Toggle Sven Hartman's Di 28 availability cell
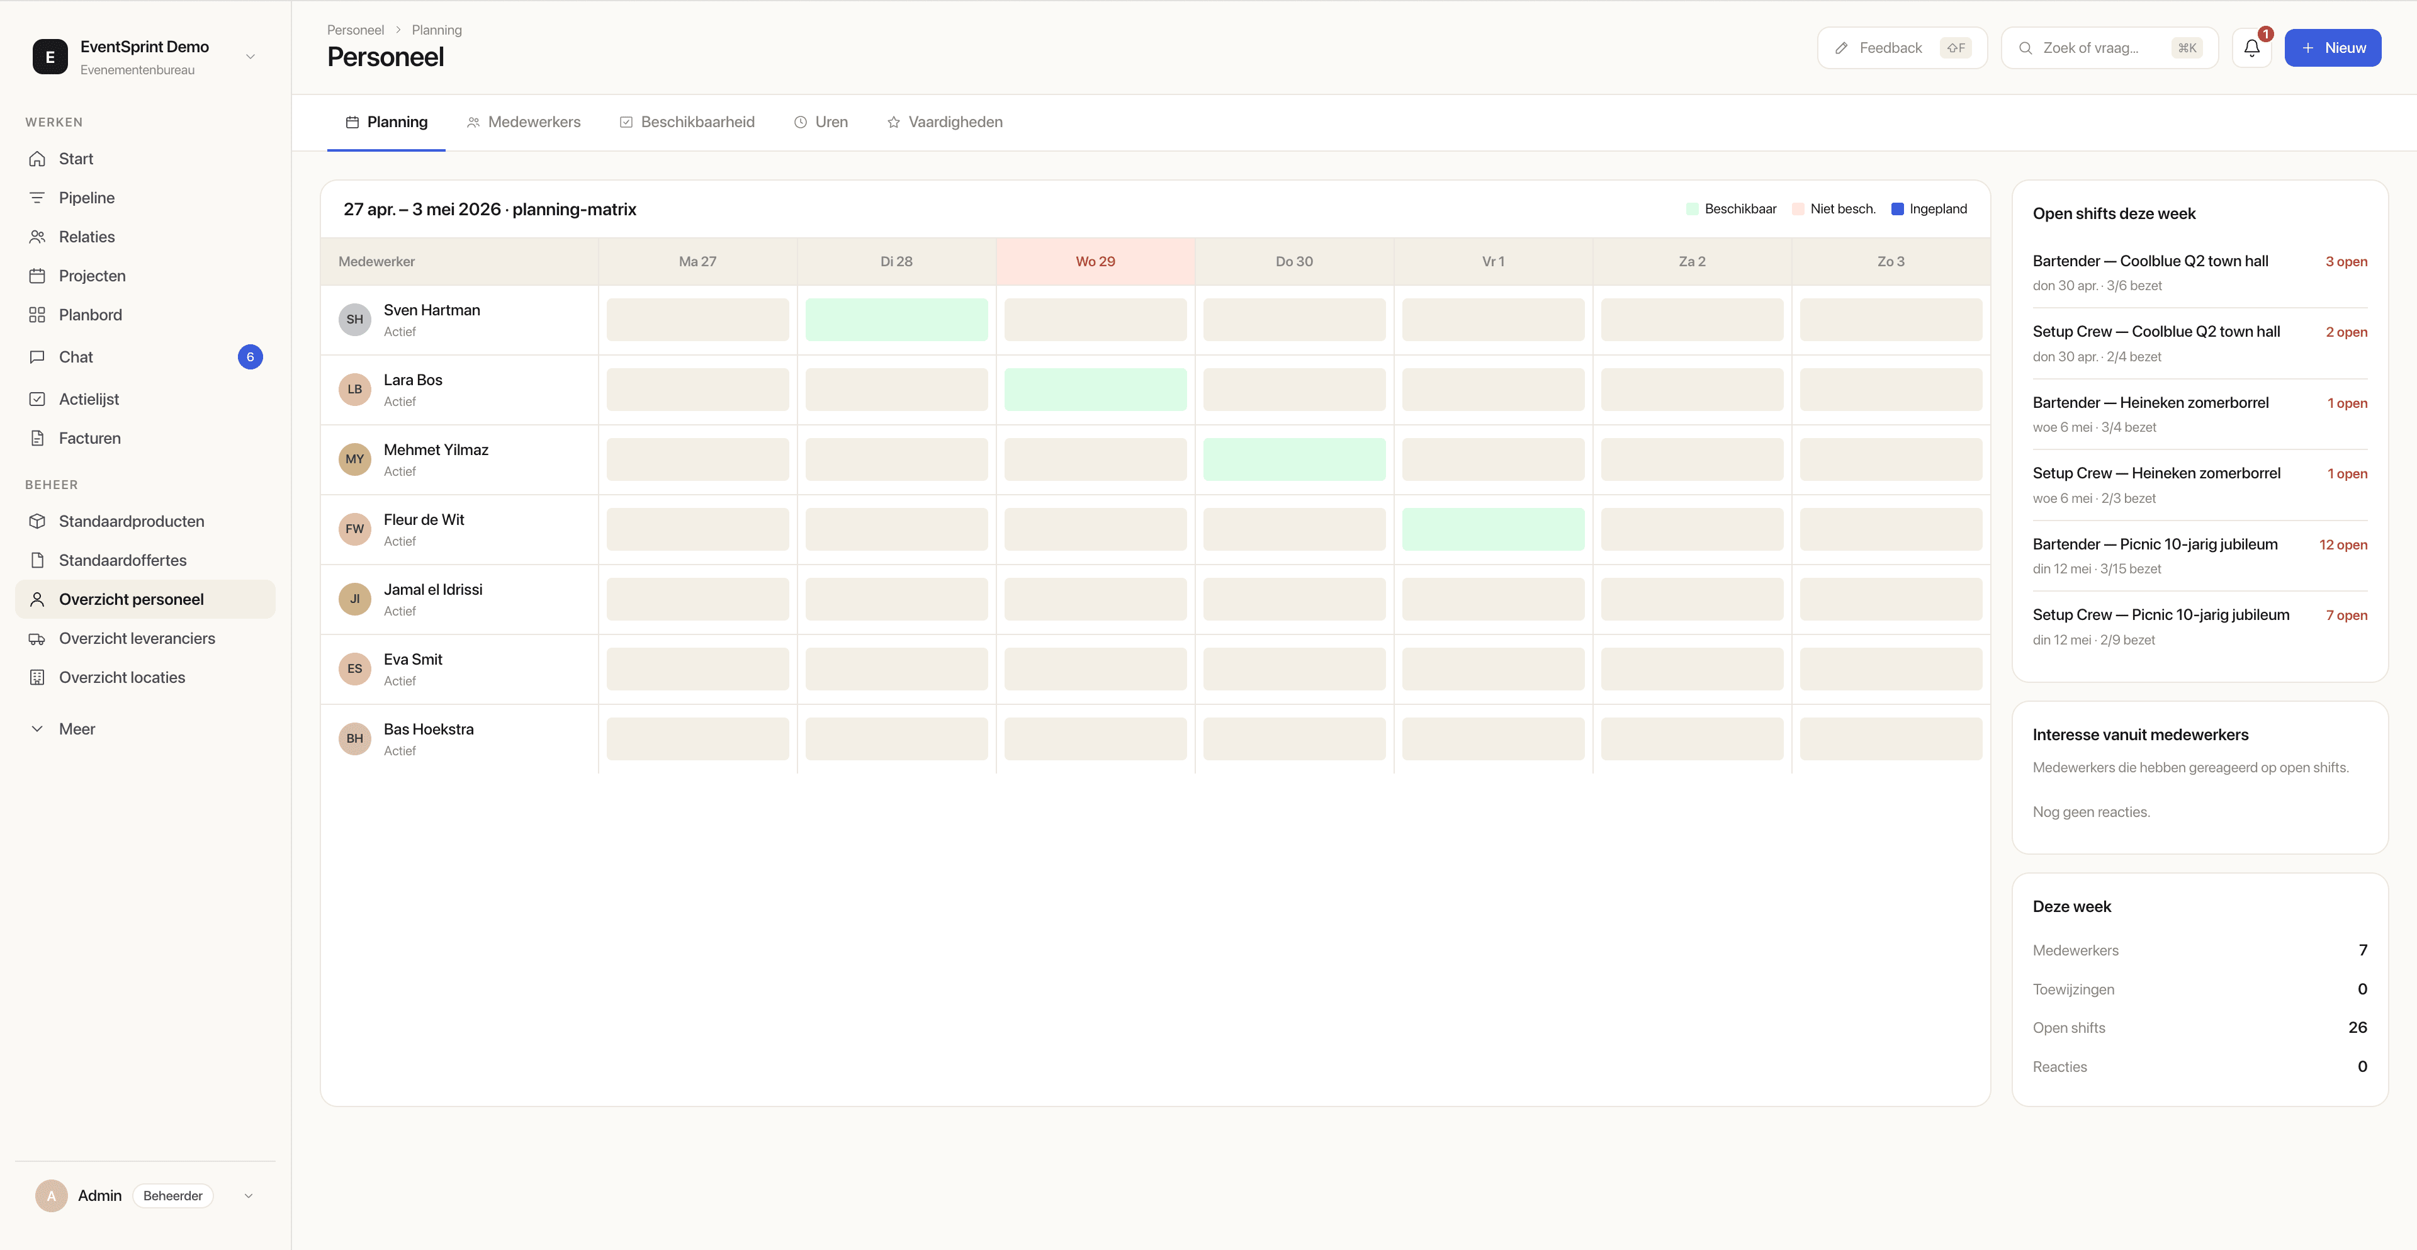 click(896, 320)
